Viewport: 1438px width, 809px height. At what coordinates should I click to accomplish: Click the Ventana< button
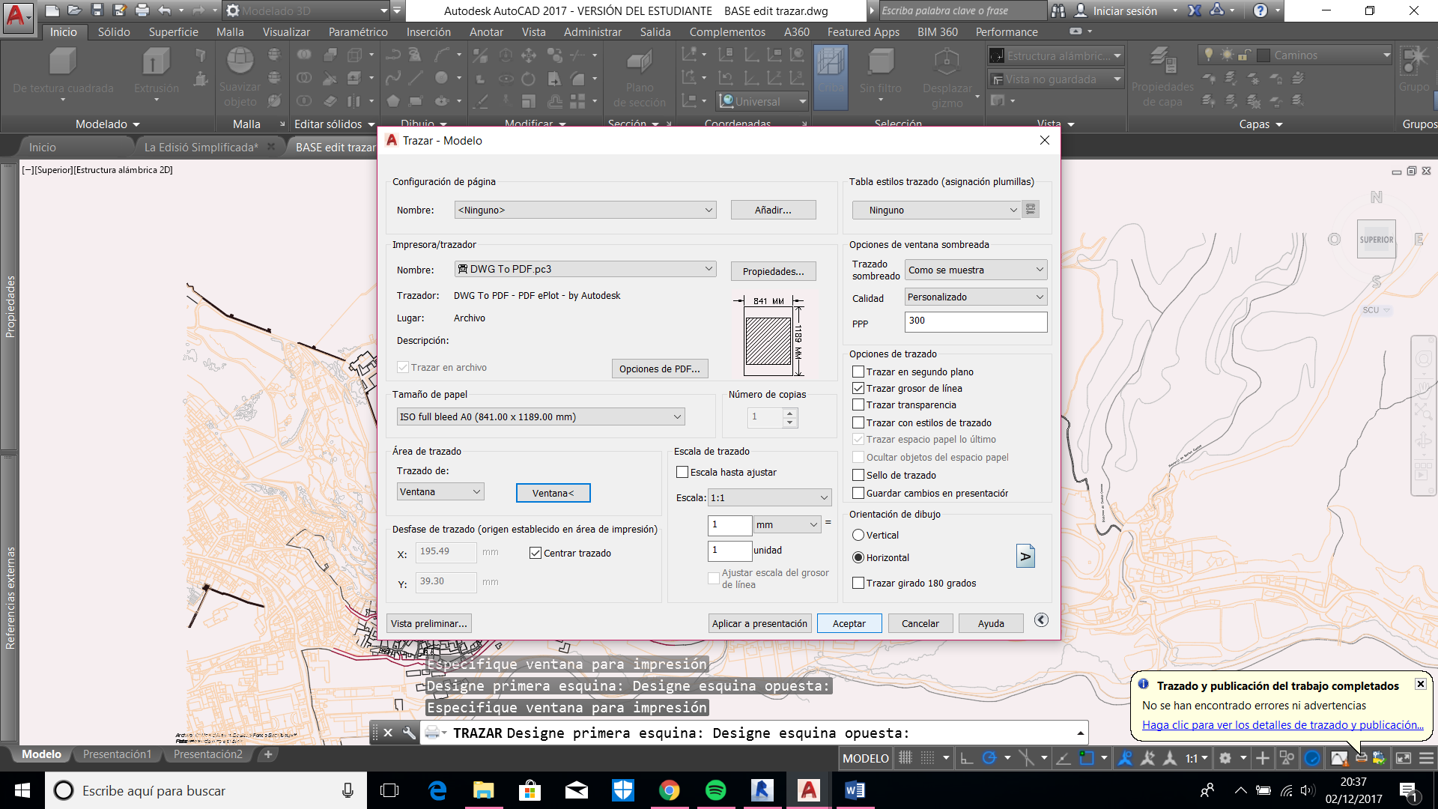(553, 493)
